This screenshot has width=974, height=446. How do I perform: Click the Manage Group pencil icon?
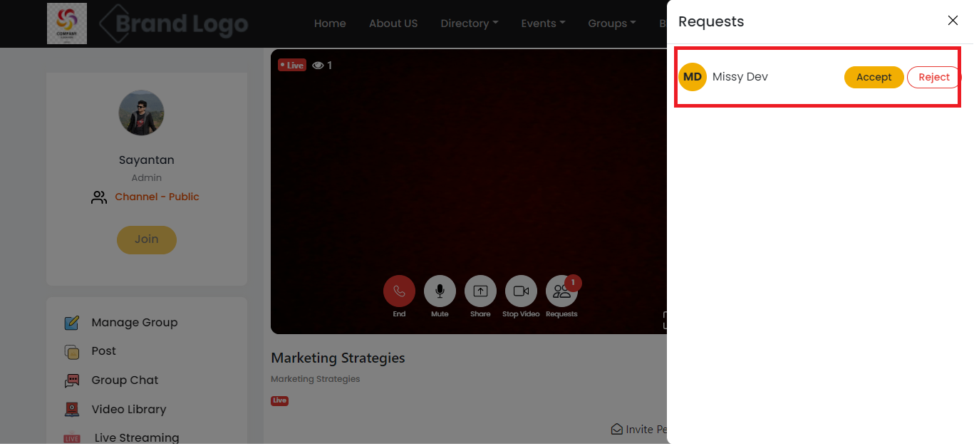click(72, 323)
